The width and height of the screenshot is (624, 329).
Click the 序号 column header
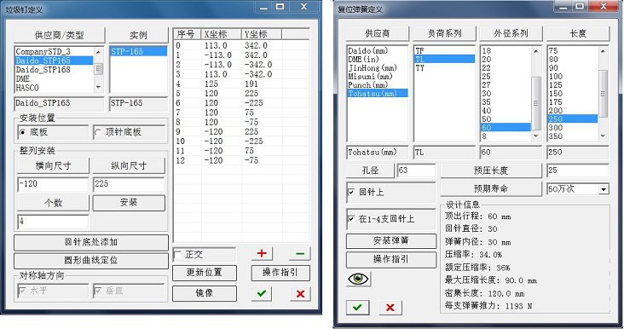tap(188, 34)
